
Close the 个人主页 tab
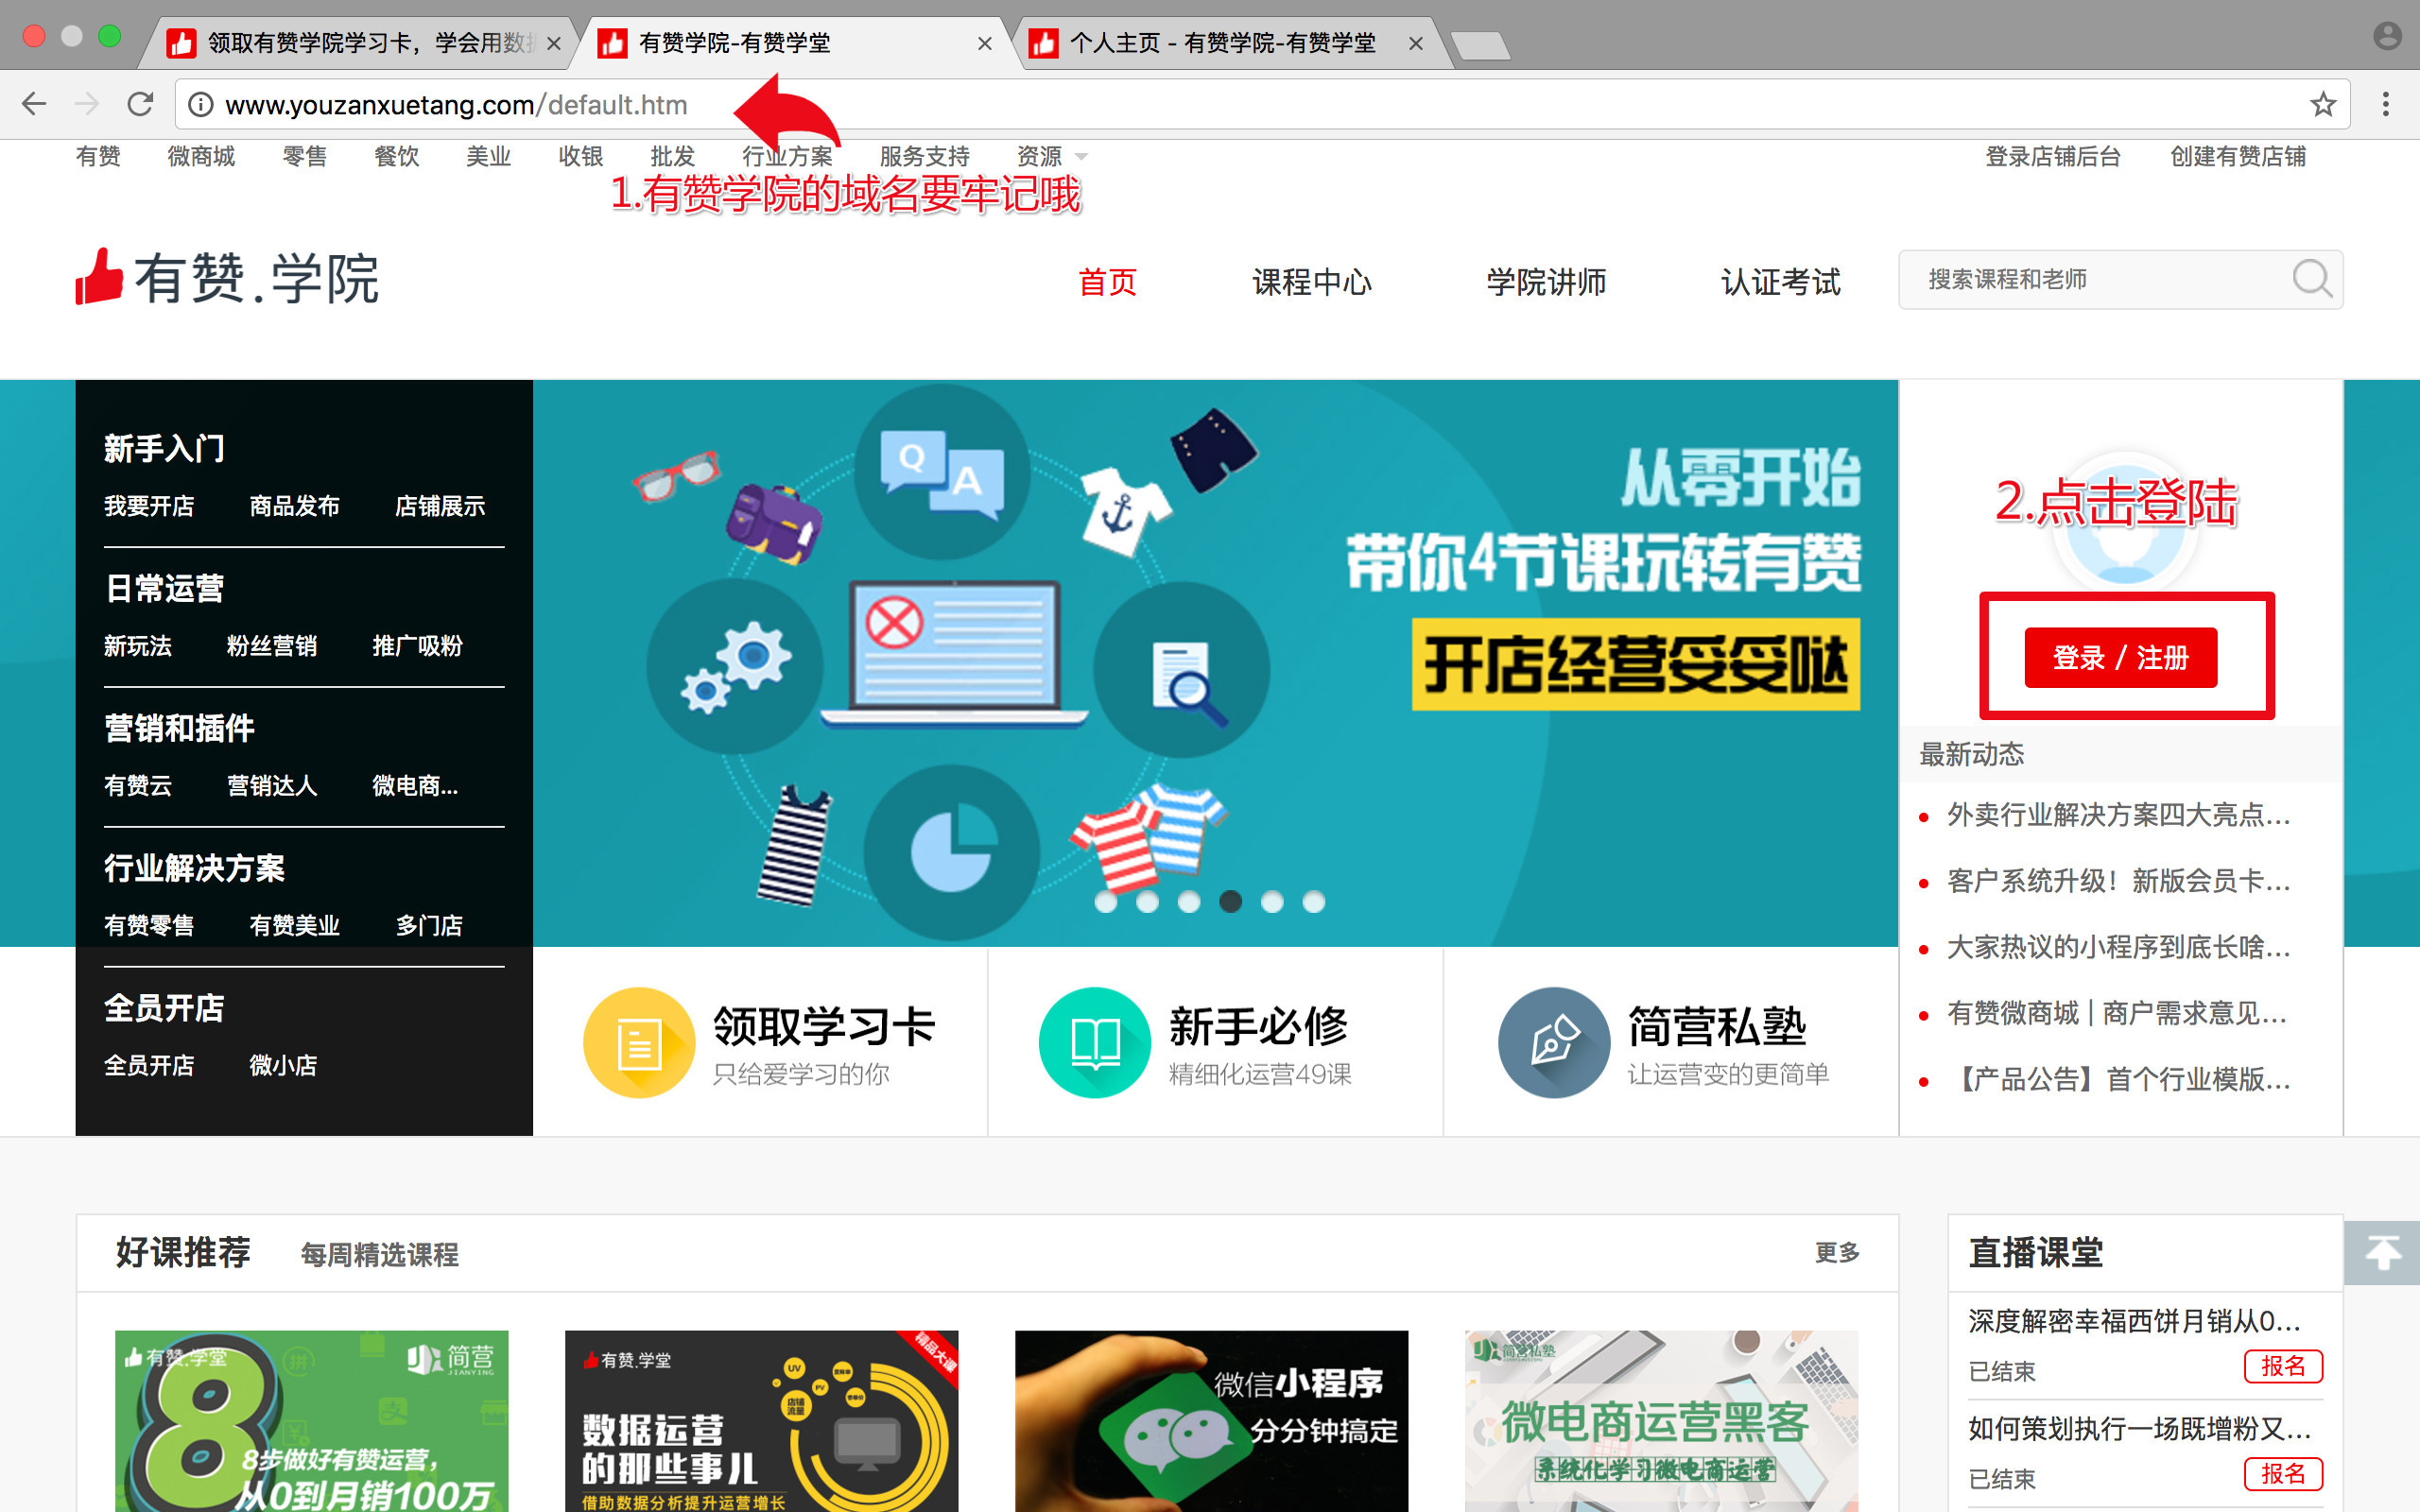1415,43
